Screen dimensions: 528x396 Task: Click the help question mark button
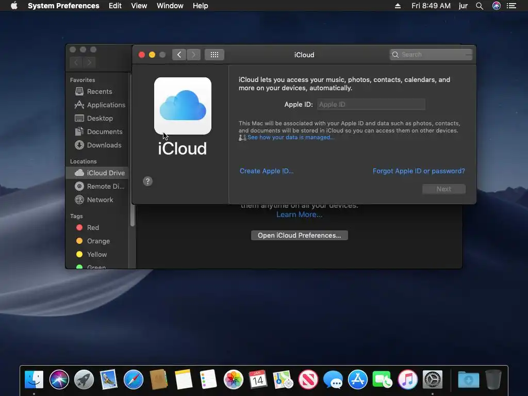[147, 181]
